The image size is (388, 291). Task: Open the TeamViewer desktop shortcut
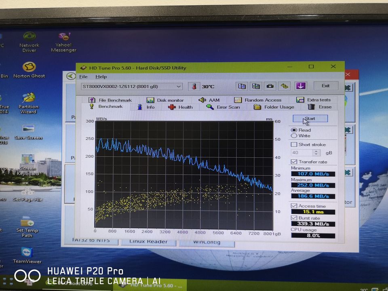click(27, 253)
